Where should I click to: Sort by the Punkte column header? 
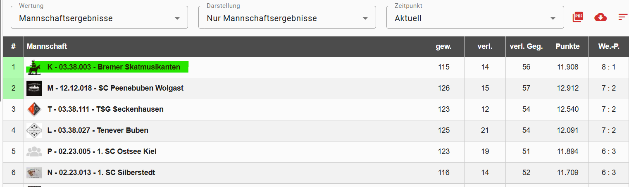[567, 47]
